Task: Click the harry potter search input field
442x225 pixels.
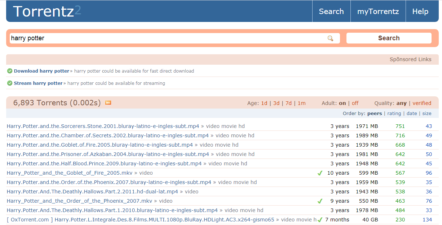Action: pyautogui.click(x=174, y=38)
